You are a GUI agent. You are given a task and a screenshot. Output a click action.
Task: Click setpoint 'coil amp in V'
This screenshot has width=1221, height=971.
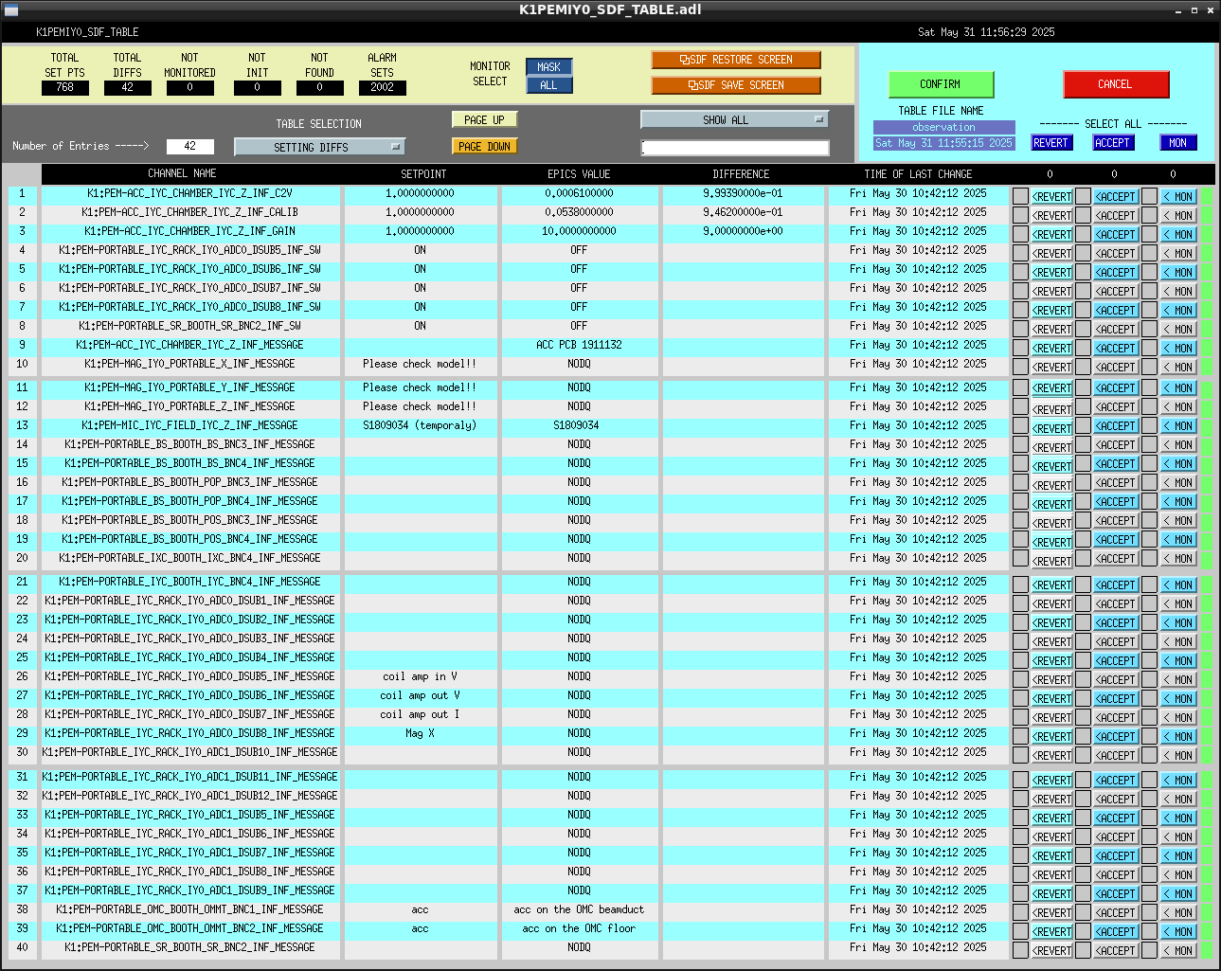pos(420,676)
